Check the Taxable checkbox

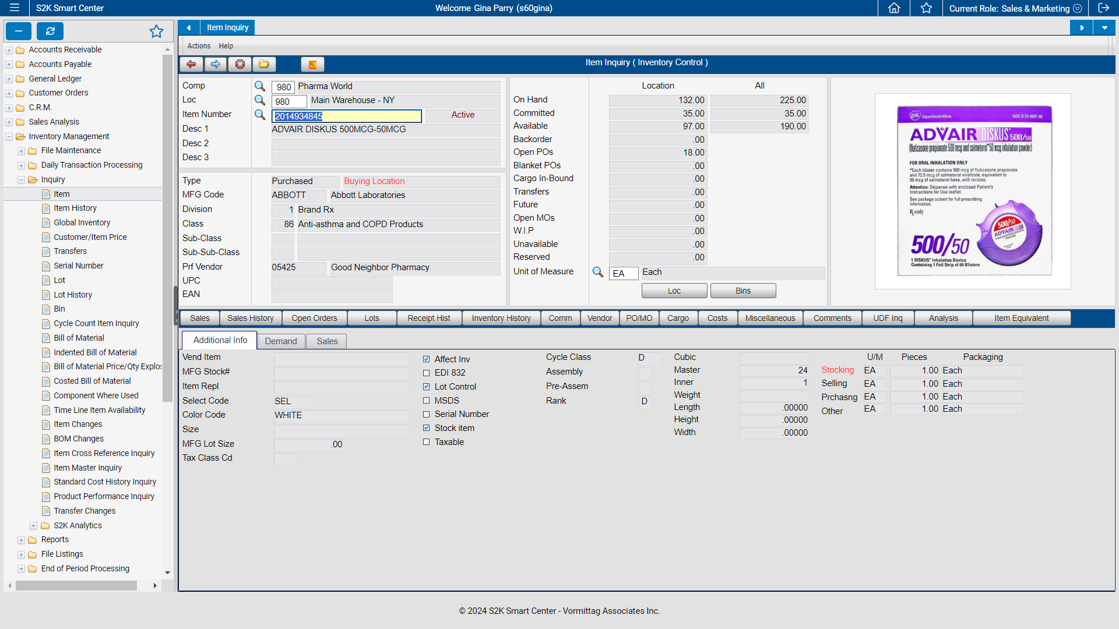pos(426,441)
